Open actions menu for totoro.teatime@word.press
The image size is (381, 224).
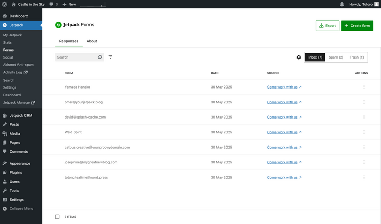click(x=364, y=177)
